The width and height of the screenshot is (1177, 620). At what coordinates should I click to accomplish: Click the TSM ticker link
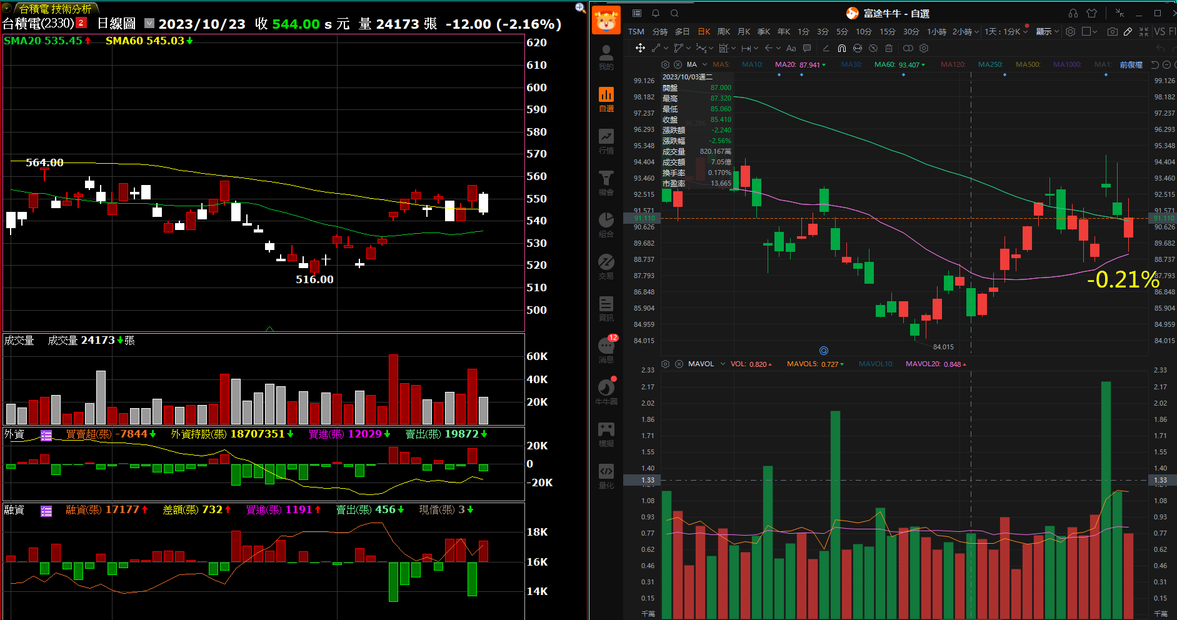pos(636,31)
